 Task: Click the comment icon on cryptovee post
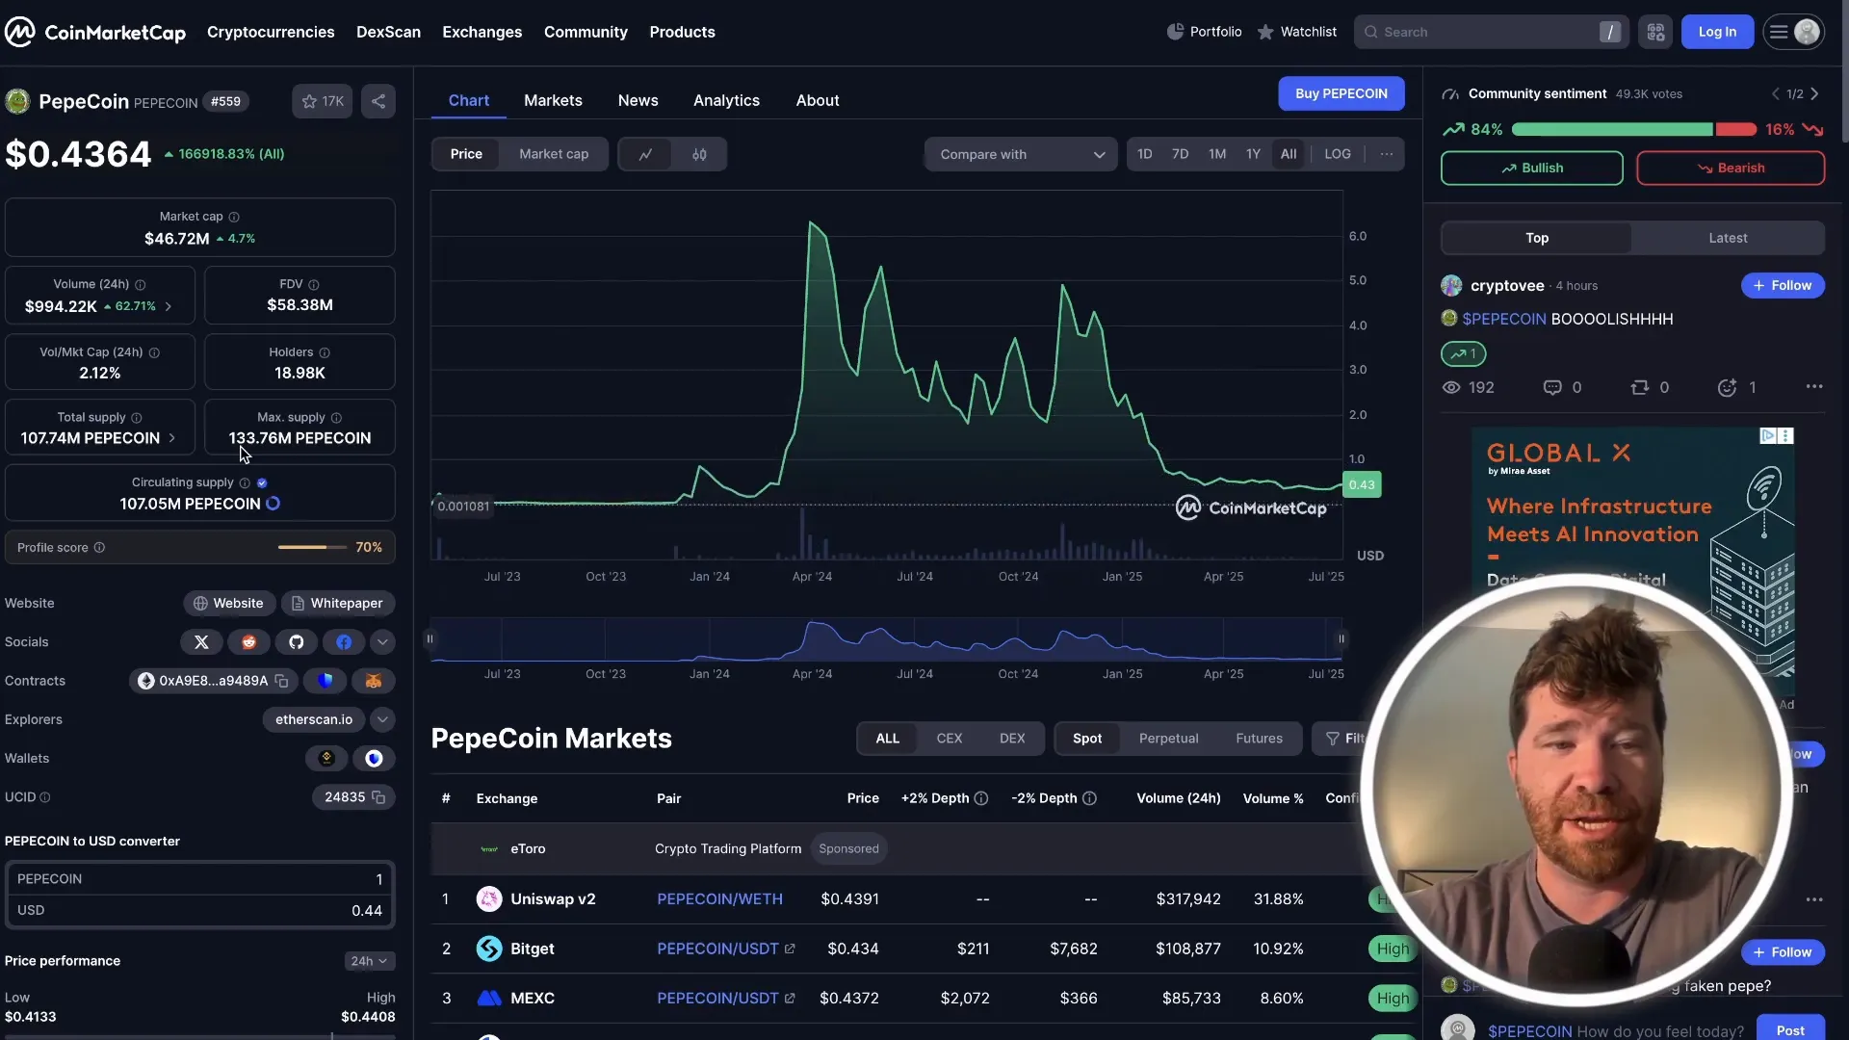tap(1552, 387)
